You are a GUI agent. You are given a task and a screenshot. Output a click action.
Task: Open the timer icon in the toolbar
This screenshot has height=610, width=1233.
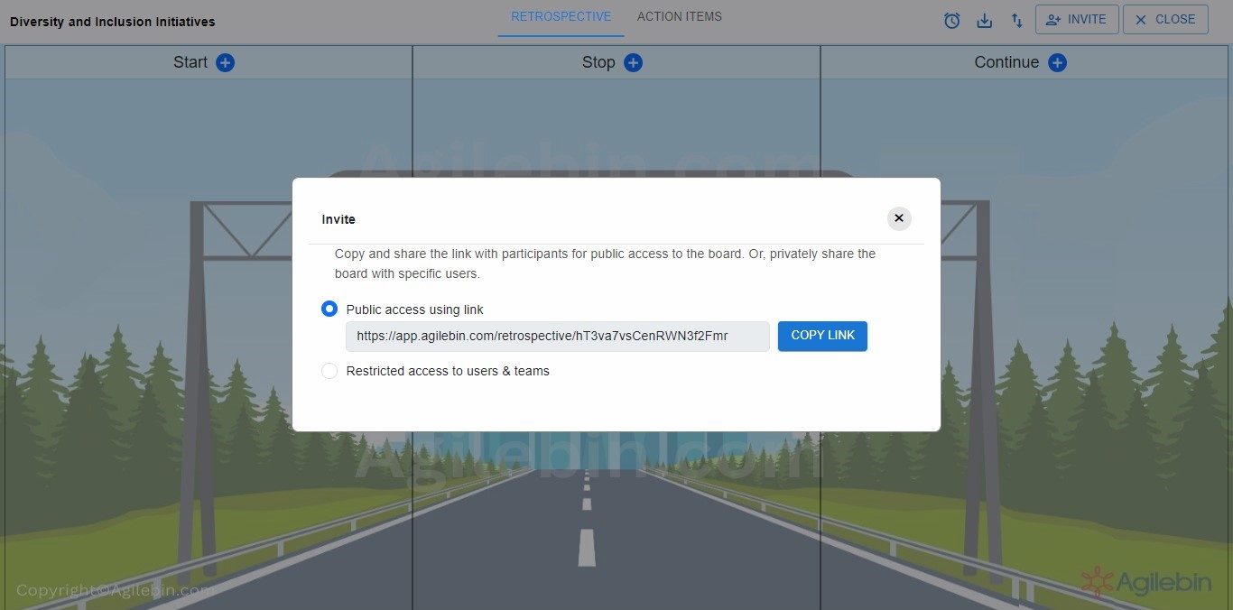[x=951, y=20]
